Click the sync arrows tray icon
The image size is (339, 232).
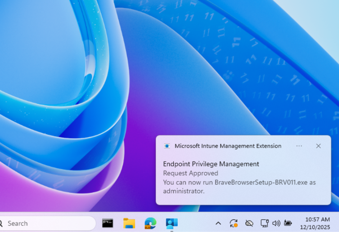tap(233, 223)
